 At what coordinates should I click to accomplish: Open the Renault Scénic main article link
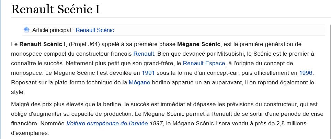[x=95, y=30]
